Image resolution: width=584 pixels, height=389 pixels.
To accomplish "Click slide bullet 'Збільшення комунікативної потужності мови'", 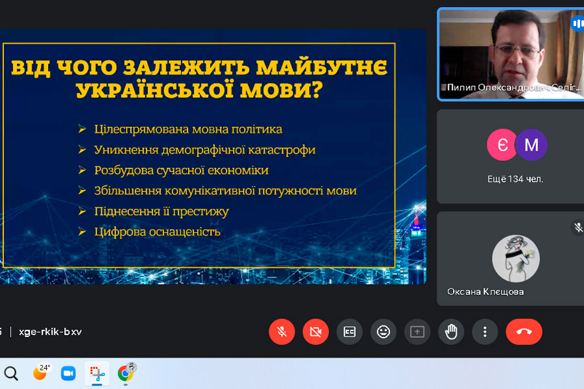I will pos(225,191).
